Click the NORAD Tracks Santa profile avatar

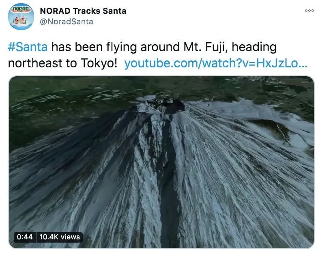(x=21, y=17)
